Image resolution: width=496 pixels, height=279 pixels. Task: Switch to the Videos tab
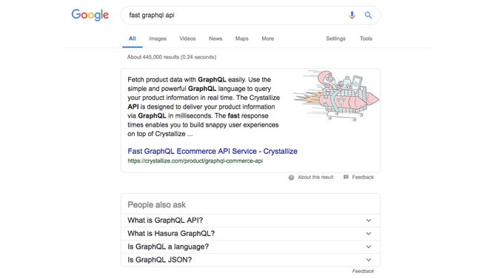click(x=187, y=38)
